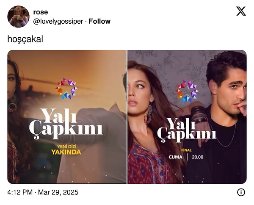Open the display name rose
Viewport: 254px width, 205px height.
pyautogui.click(x=41, y=12)
